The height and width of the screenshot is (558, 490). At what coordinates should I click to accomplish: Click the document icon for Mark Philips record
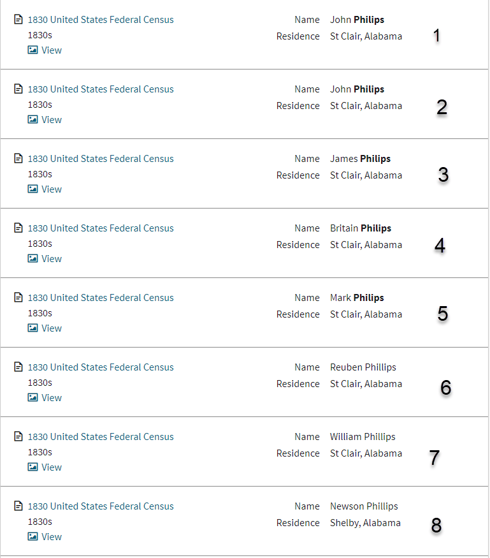click(18, 298)
